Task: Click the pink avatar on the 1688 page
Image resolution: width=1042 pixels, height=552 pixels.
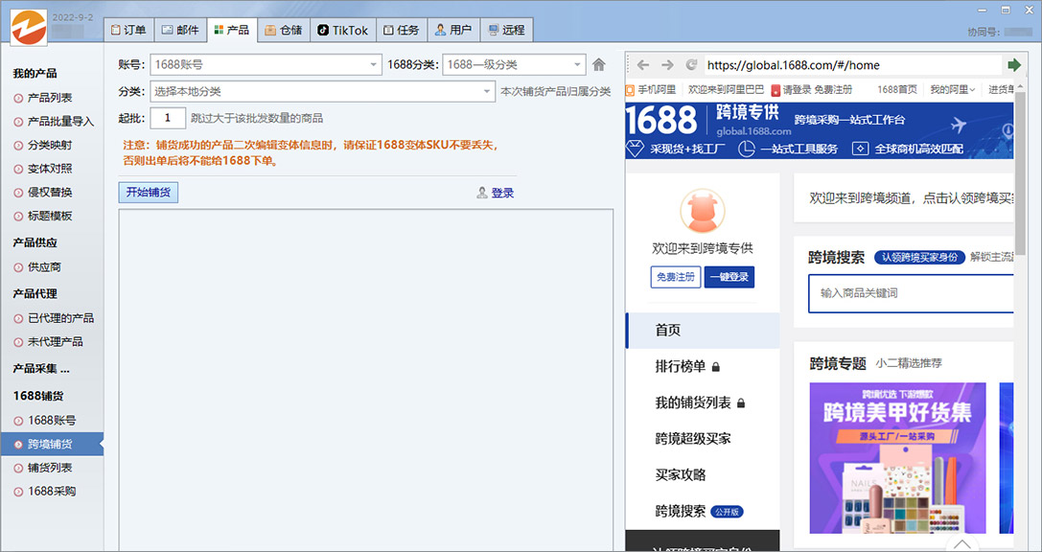Action: [x=703, y=211]
